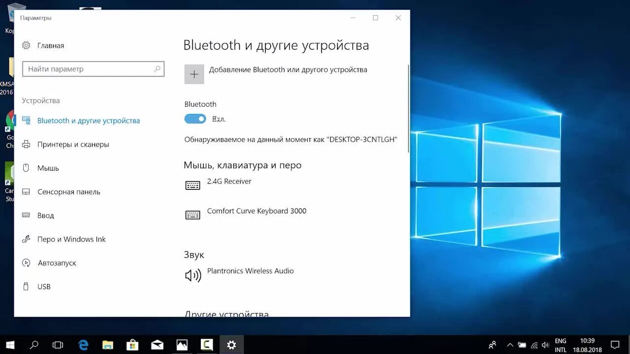Go to Сенсорная панель settings
The image size is (630, 354).
69,192
